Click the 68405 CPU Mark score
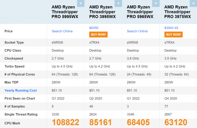The image size is (197, 128). coord(138,123)
